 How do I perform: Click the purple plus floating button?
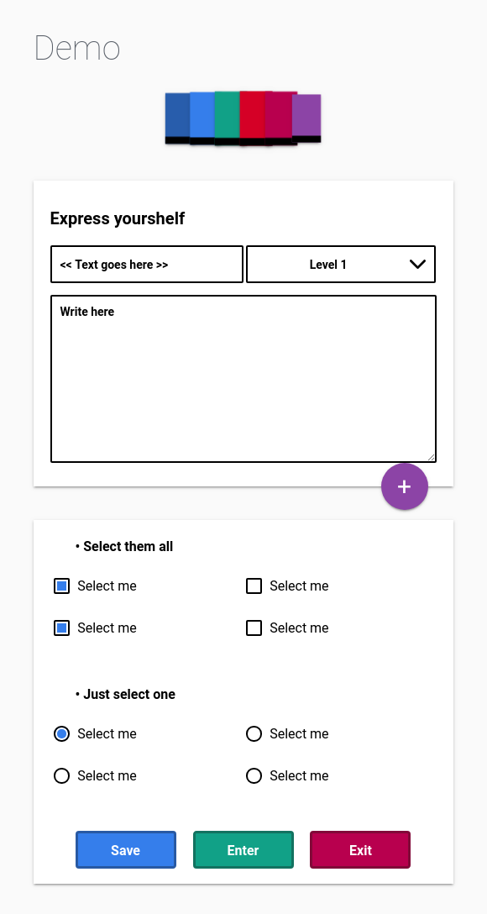tap(404, 486)
